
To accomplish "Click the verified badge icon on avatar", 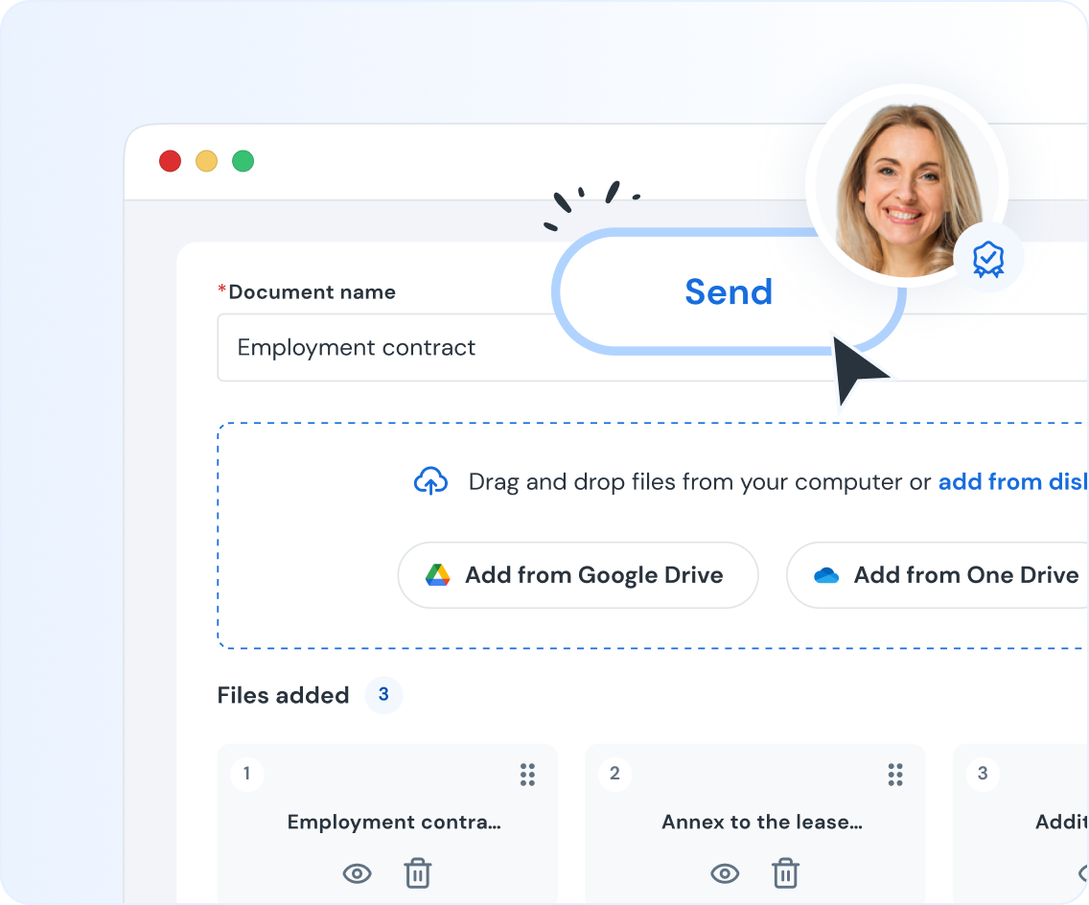I will [x=987, y=258].
